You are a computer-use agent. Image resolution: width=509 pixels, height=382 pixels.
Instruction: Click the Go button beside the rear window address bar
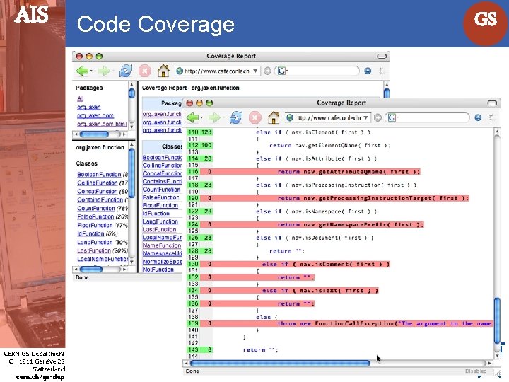tap(267, 71)
